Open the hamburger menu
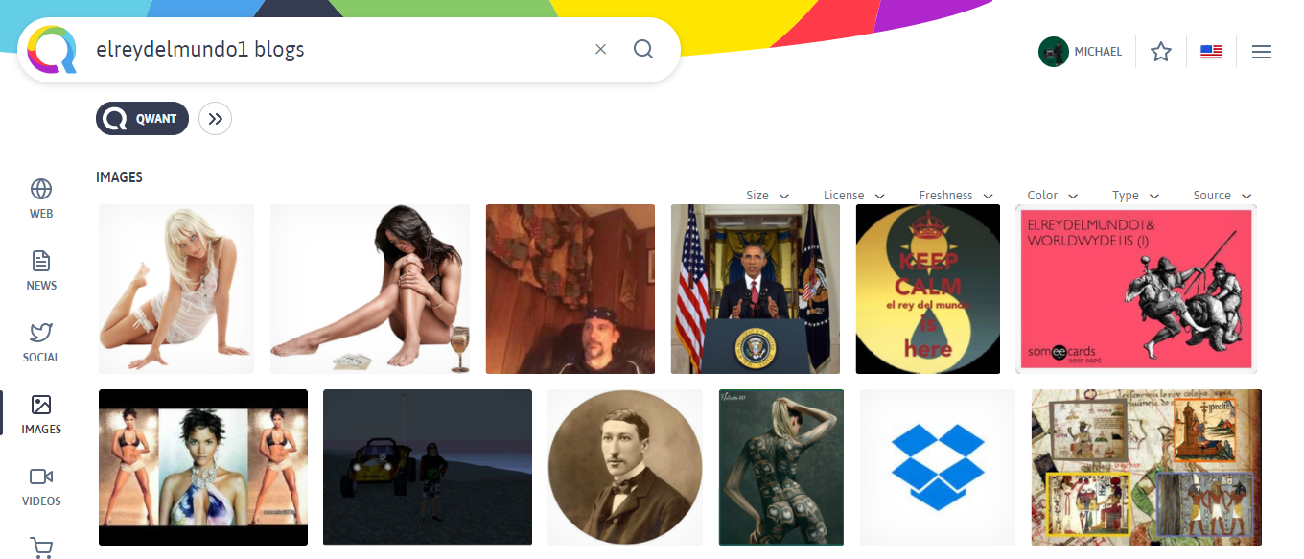Image resolution: width=1304 pixels, height=559 pixels. click(1262, 52)
